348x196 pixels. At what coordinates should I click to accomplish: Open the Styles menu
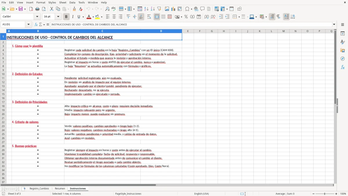click(52, 2)
